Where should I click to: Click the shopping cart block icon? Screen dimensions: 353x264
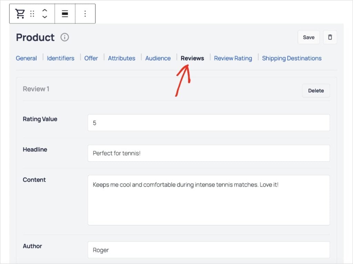[20, 13]
